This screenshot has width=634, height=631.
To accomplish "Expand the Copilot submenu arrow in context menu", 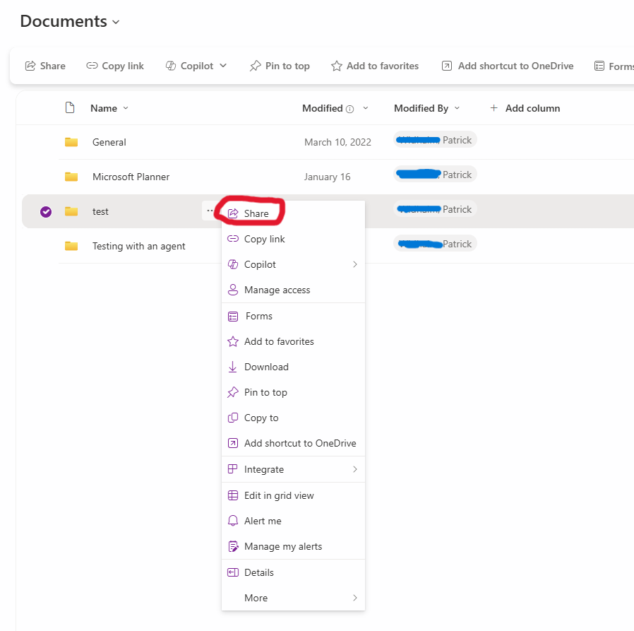I will [x=355, y=264].
